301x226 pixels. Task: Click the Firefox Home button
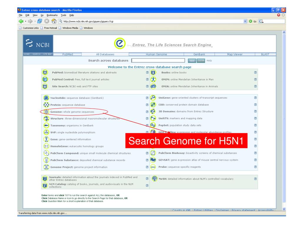point(54,21)
